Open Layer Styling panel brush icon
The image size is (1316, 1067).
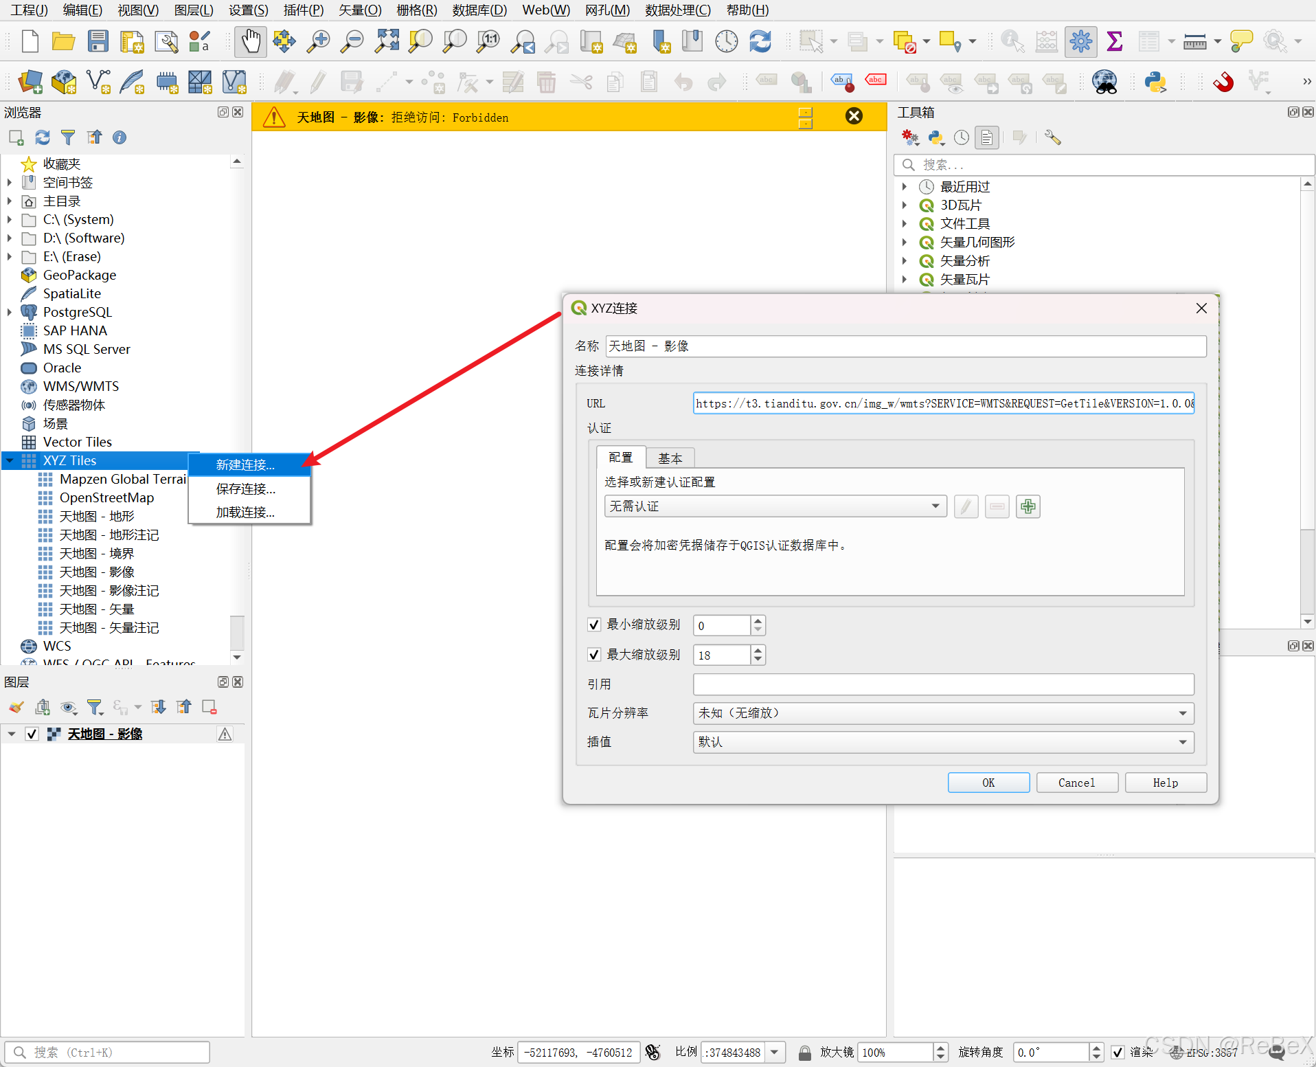(x=16, y=707)
